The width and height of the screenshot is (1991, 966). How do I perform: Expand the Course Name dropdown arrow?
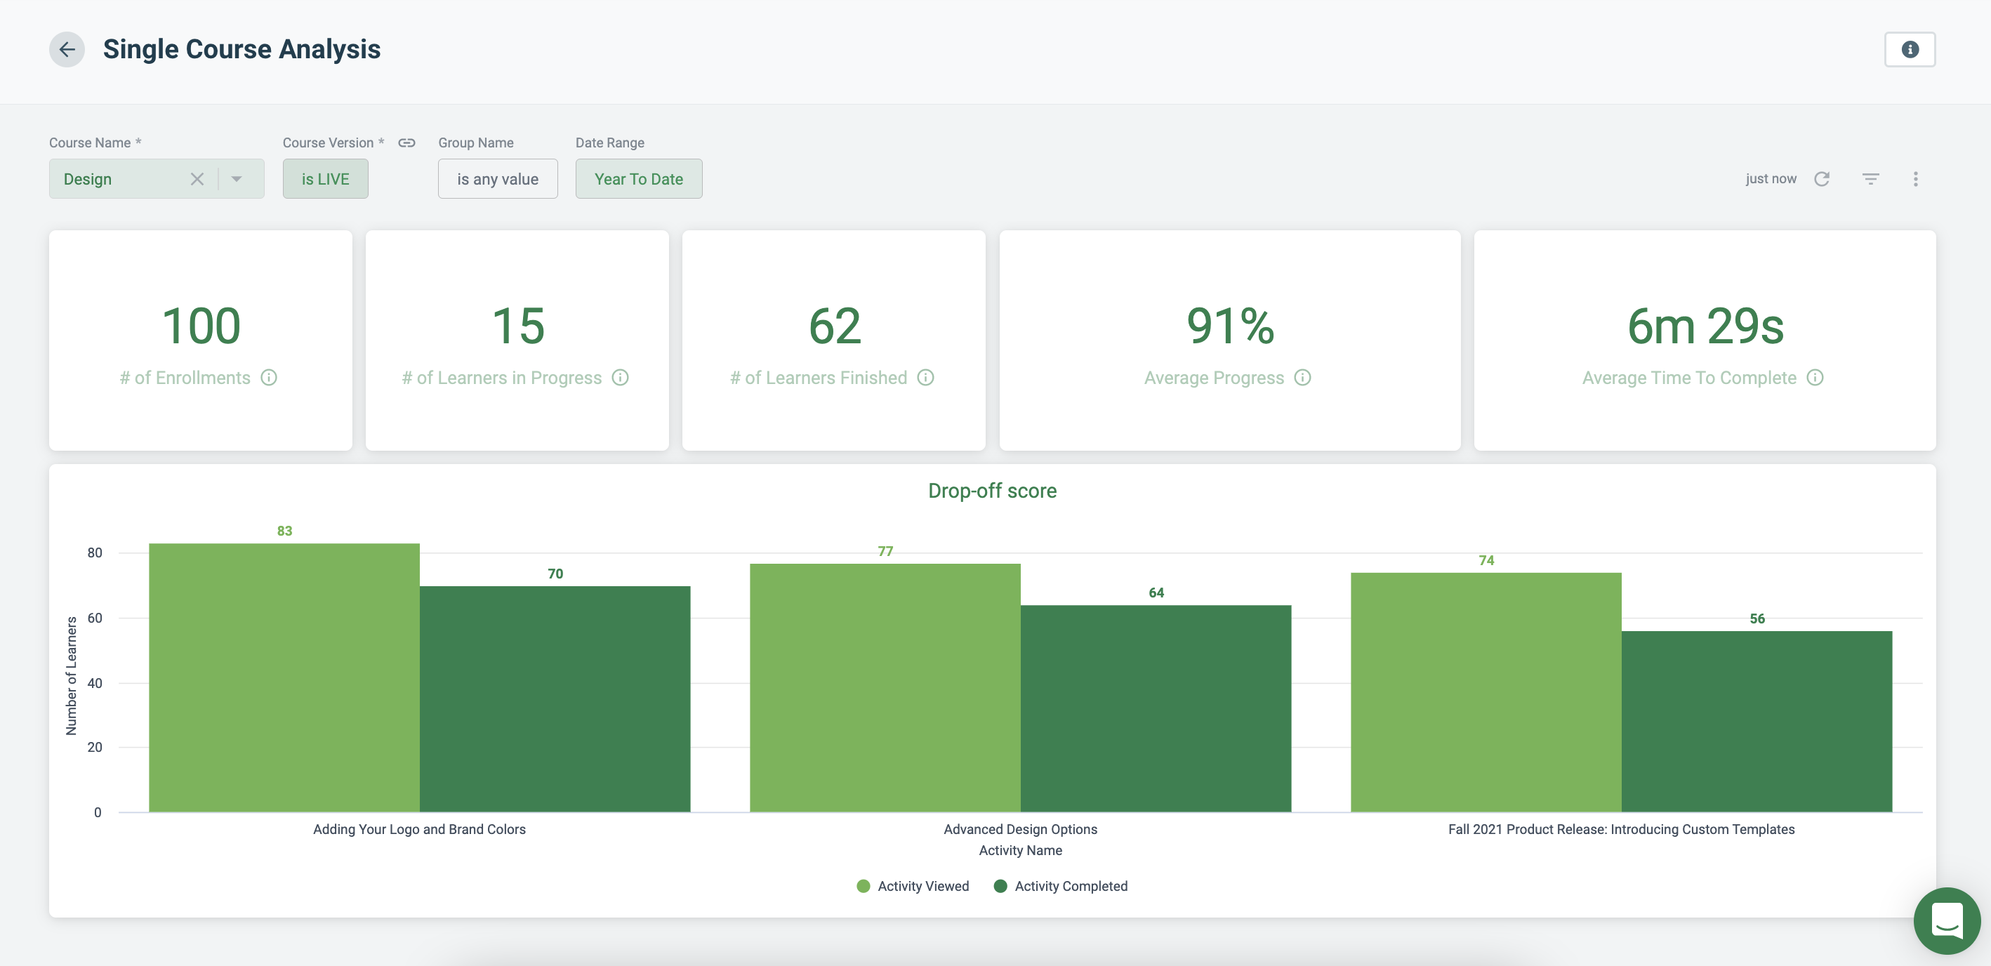click(x=237, y=179)
